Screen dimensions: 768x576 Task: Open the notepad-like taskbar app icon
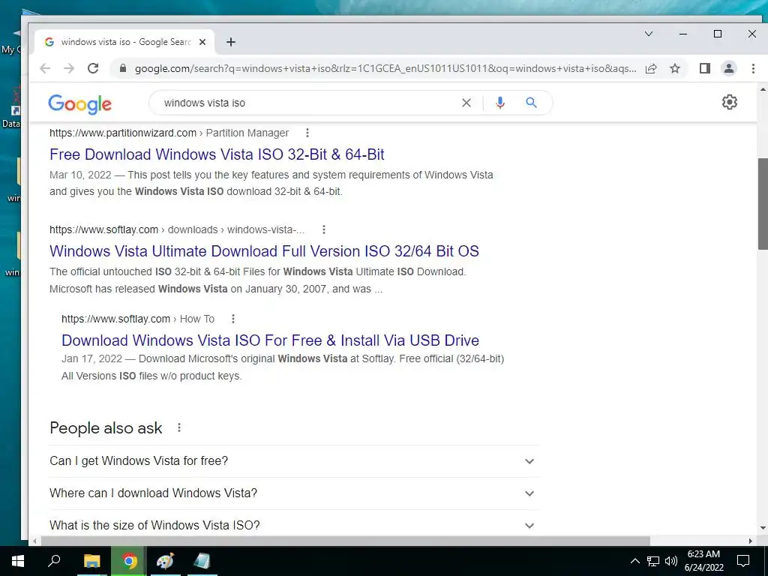201,561
